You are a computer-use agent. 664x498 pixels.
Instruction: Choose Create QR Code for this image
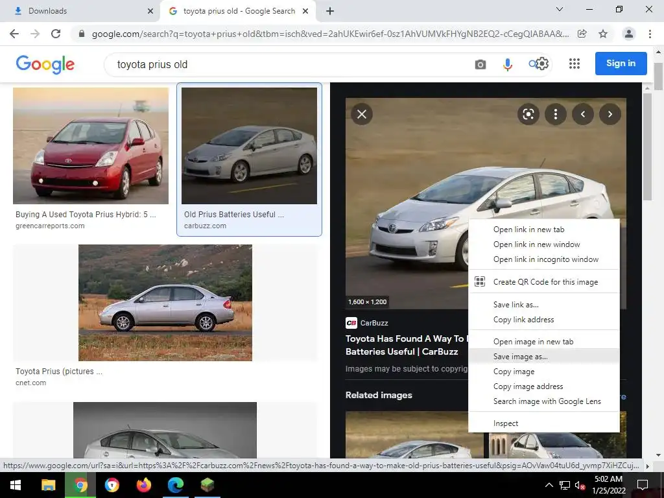(544, 282)
